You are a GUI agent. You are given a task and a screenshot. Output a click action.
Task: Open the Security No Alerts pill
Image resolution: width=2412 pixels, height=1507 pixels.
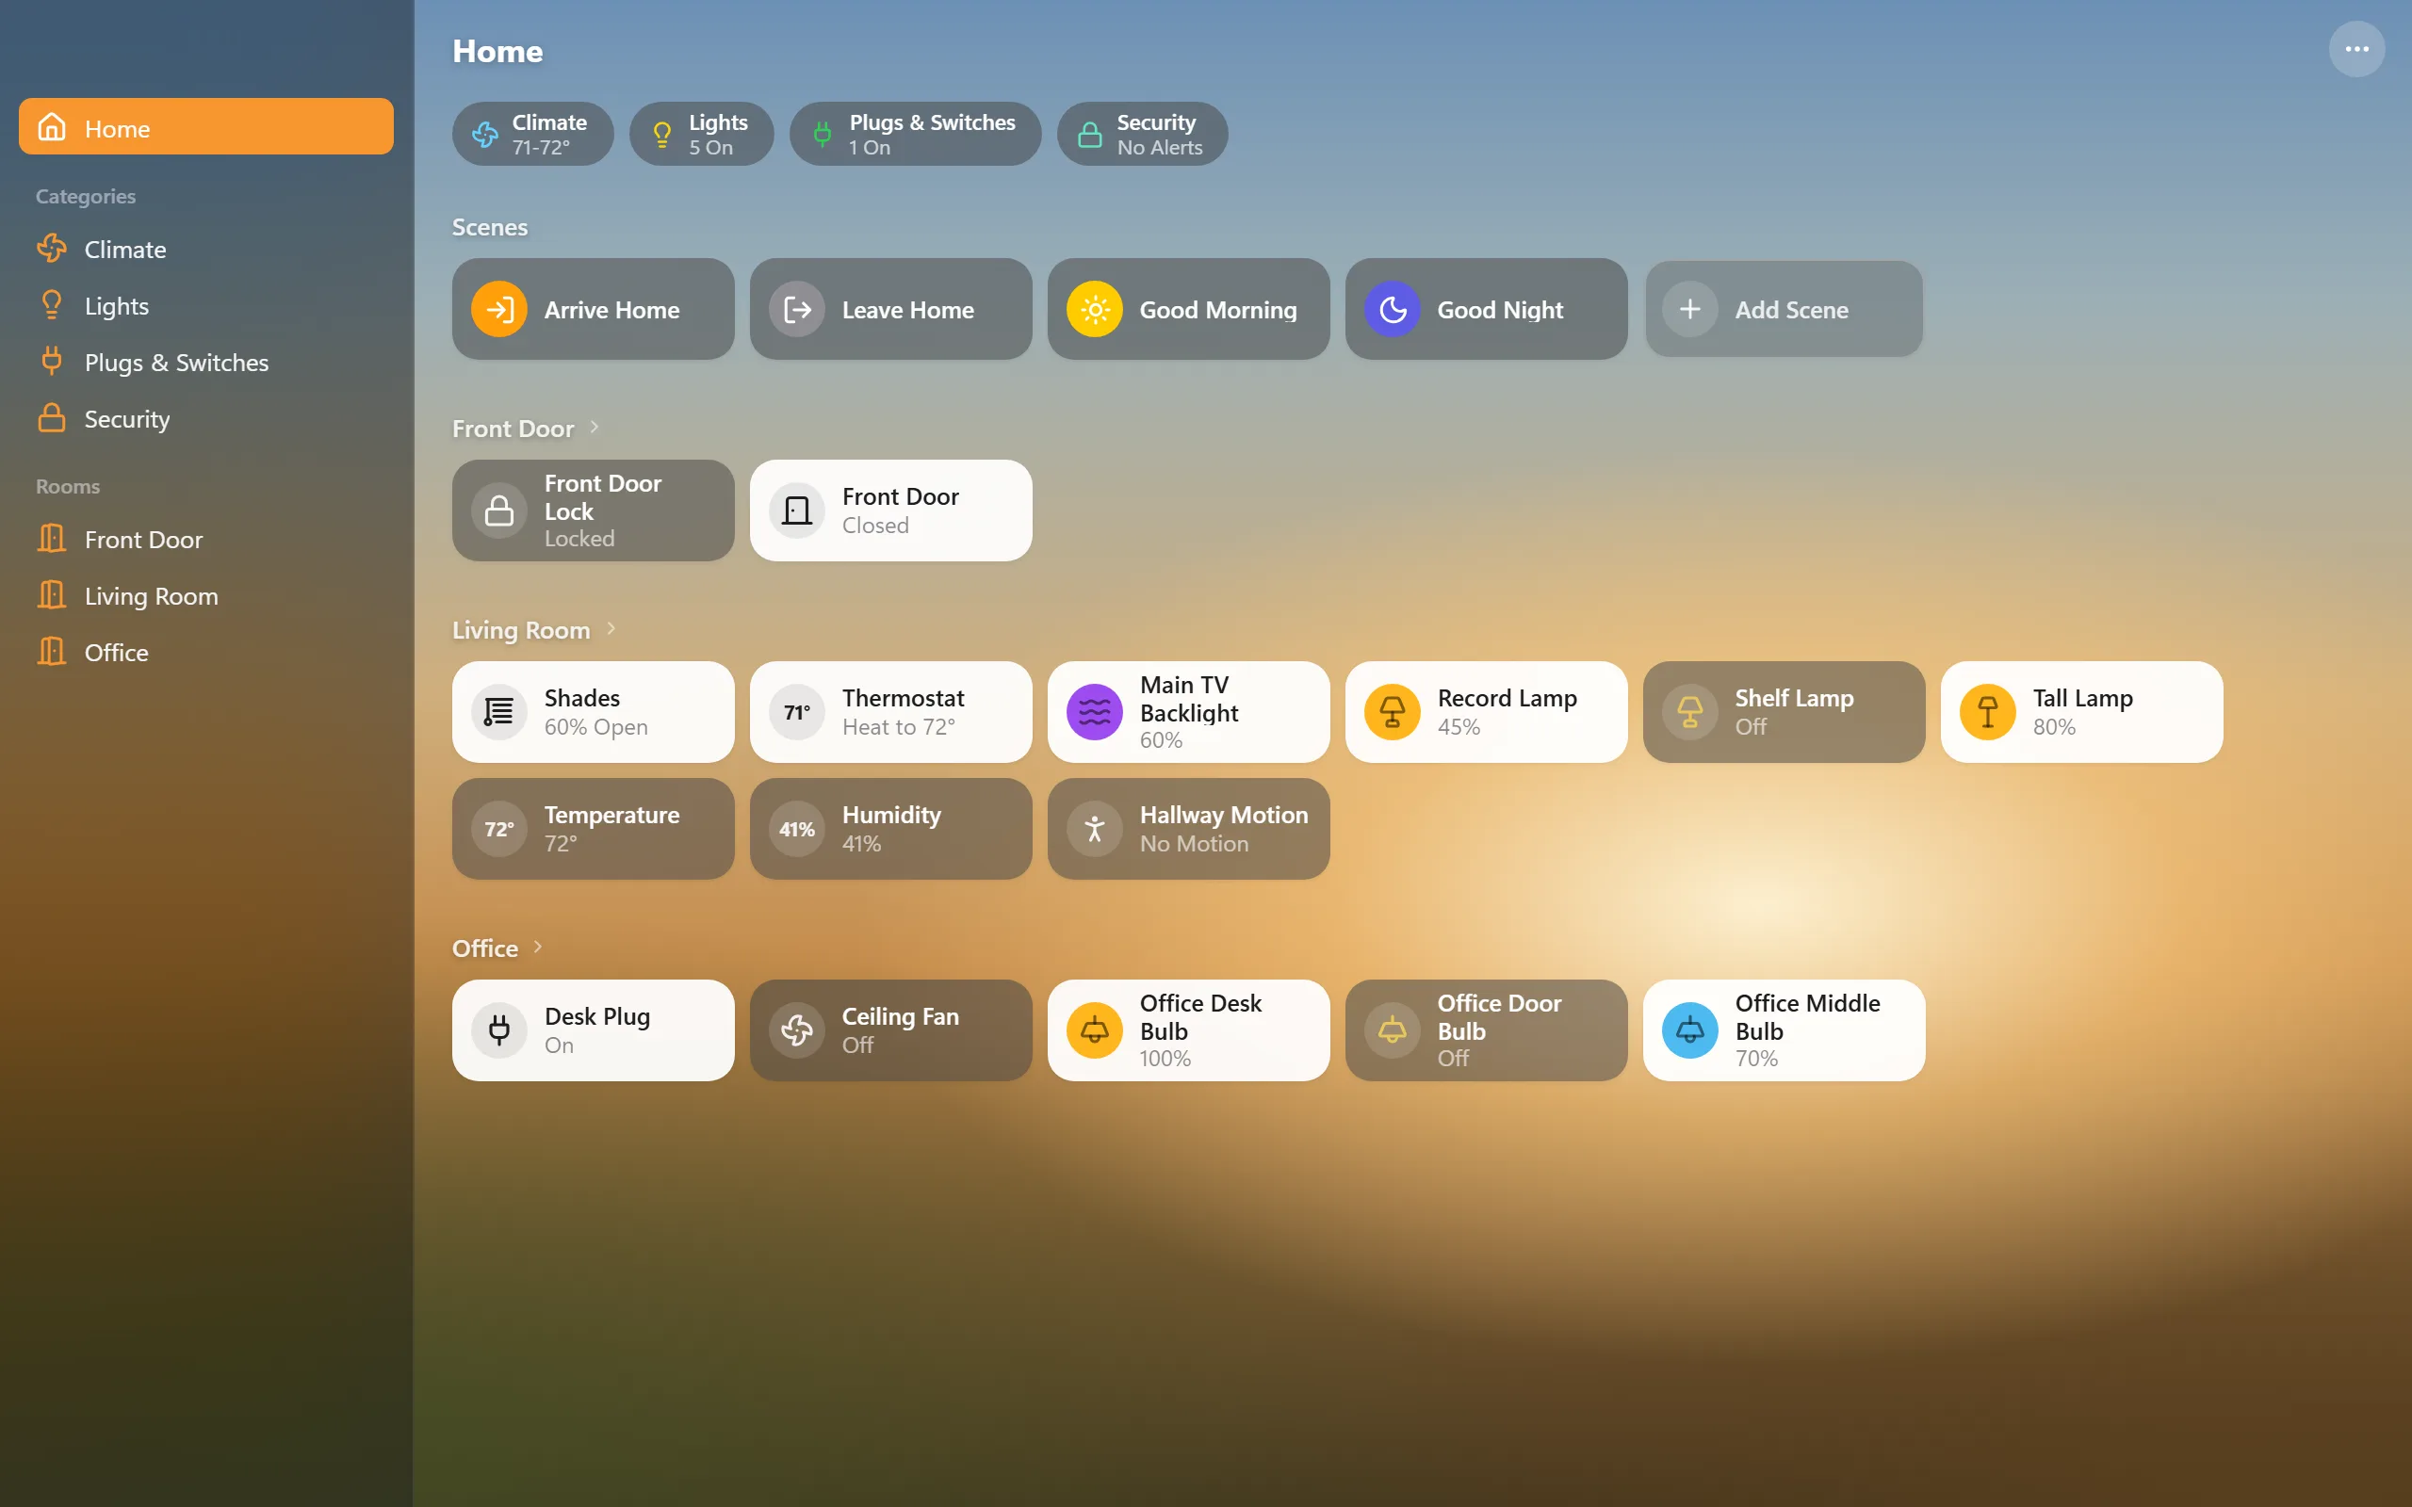tap(1142, 134)
